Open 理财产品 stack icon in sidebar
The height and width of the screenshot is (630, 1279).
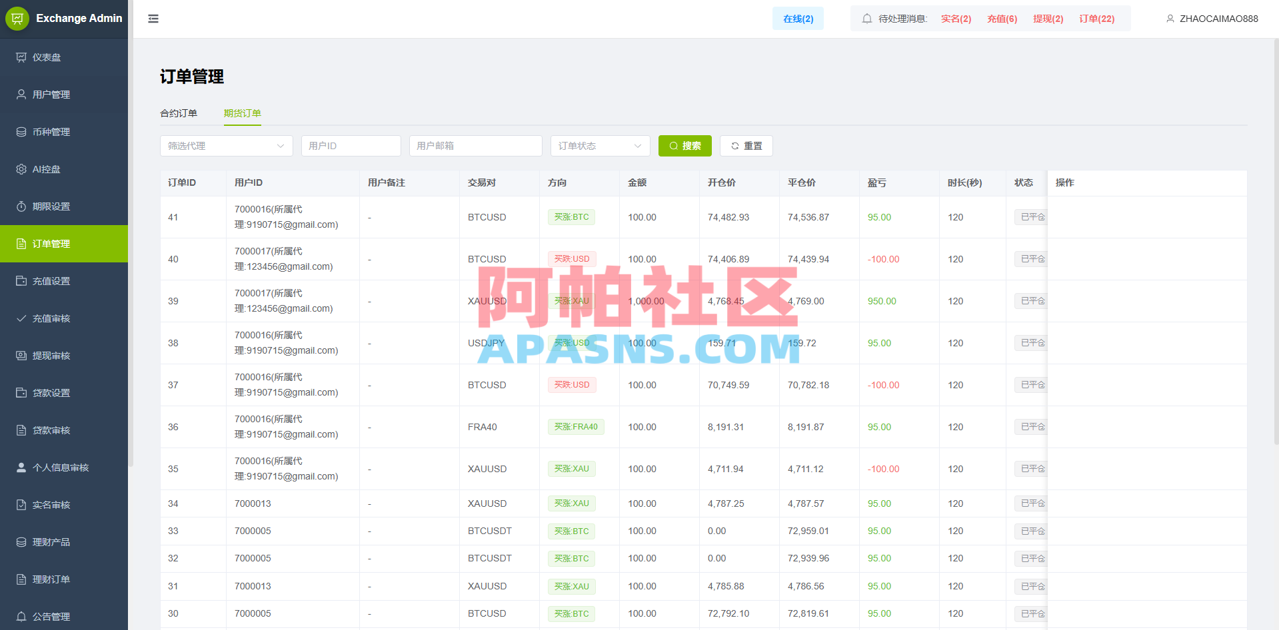point(21,542)
